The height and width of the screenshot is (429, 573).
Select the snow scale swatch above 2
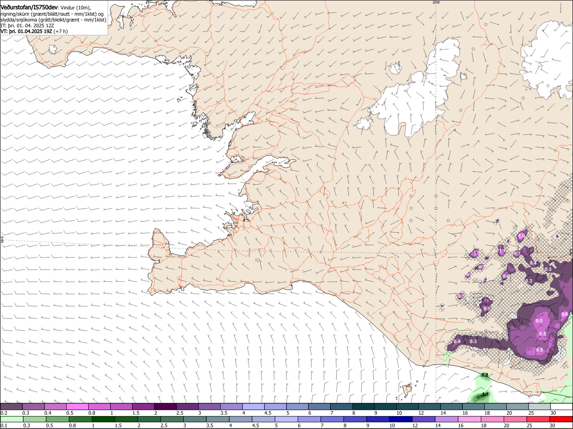(165, 407)
